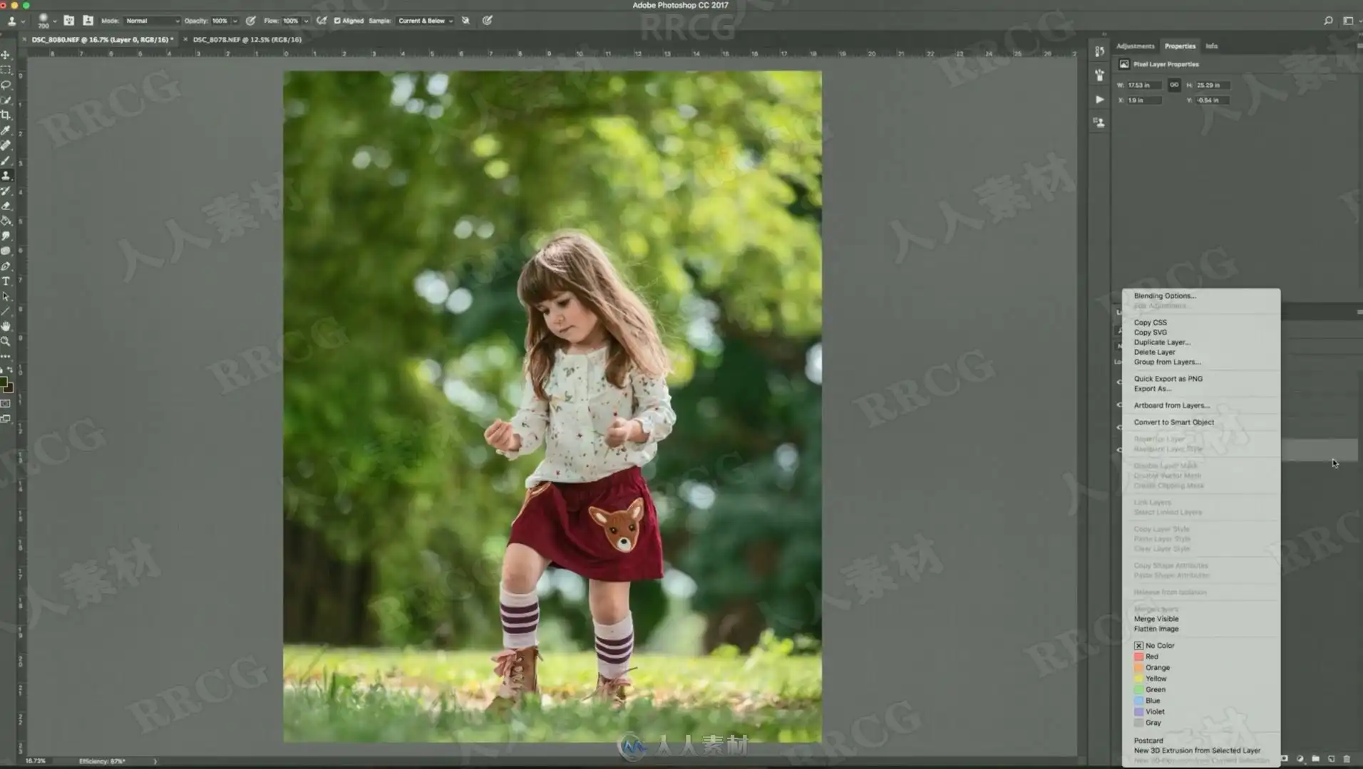Screen dimensions: 1363x769
Task: Select the Lasso tool
Action: click(x=6, y=85)
